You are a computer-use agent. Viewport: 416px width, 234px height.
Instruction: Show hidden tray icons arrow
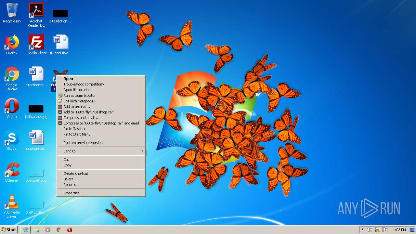[362, 230]
